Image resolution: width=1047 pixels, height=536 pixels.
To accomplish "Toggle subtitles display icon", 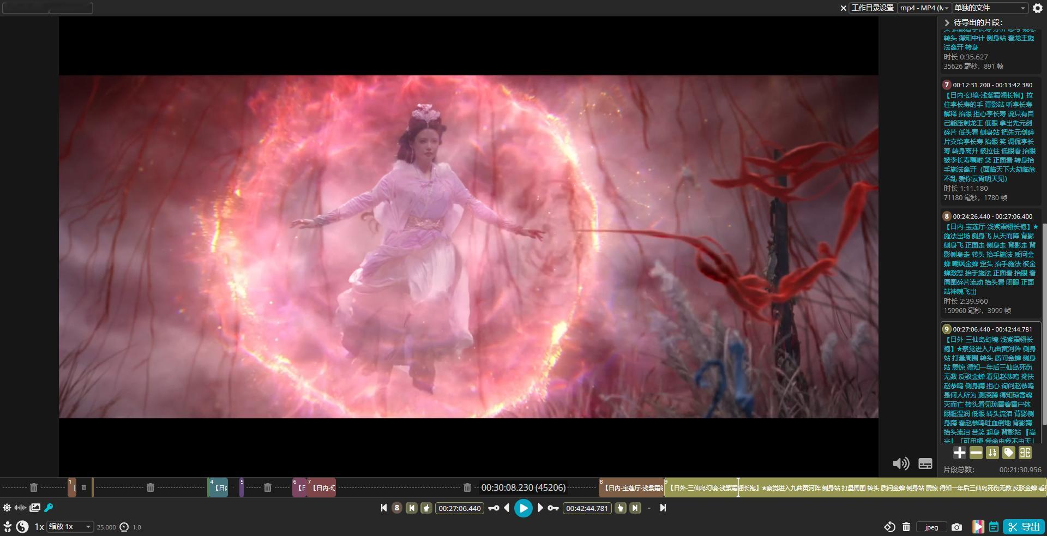I will [925, 463].
